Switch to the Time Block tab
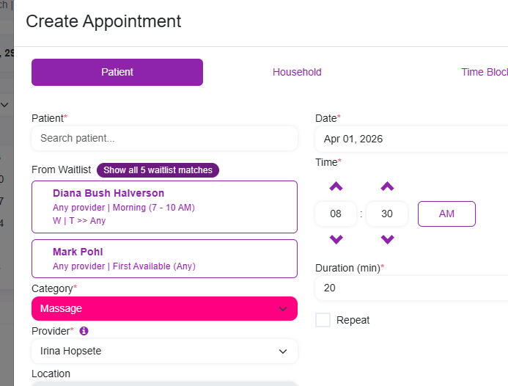The height and width of the screenshot is (386, 508). point(484,72)
